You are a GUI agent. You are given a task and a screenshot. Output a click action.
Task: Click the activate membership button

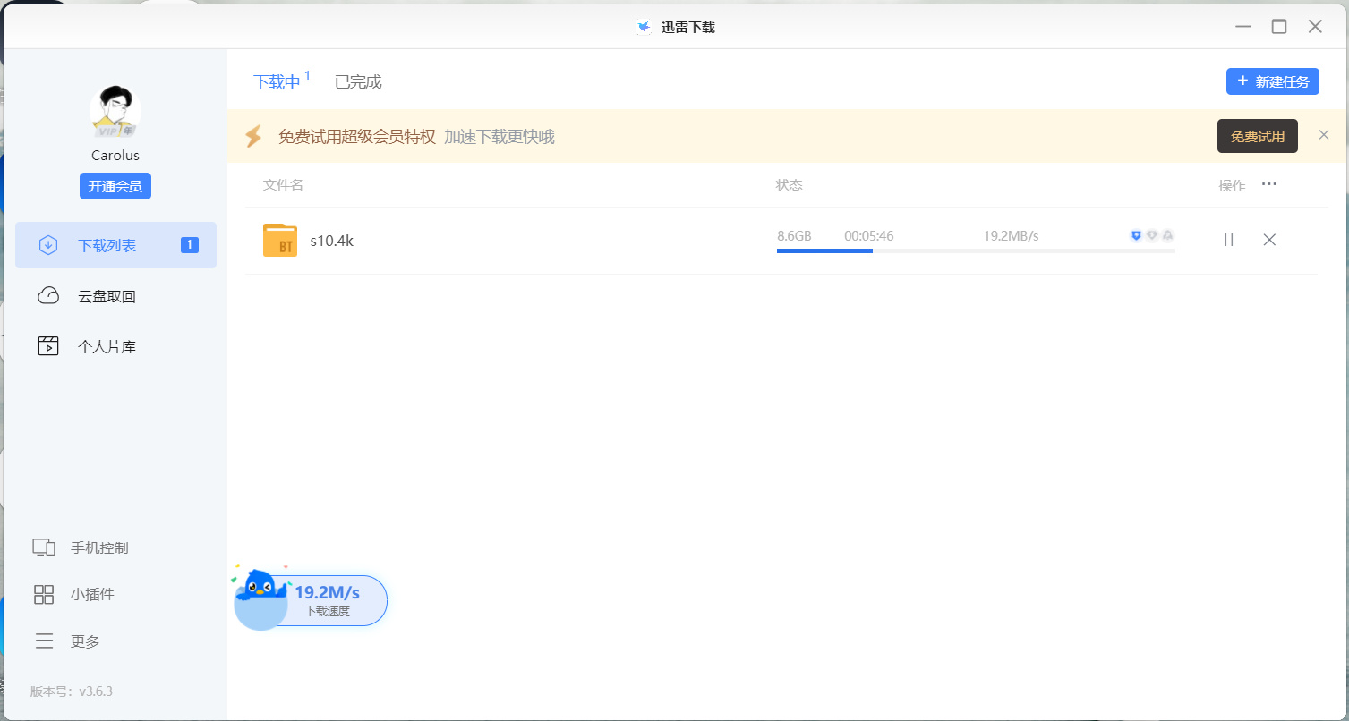(x=115, y=186)
